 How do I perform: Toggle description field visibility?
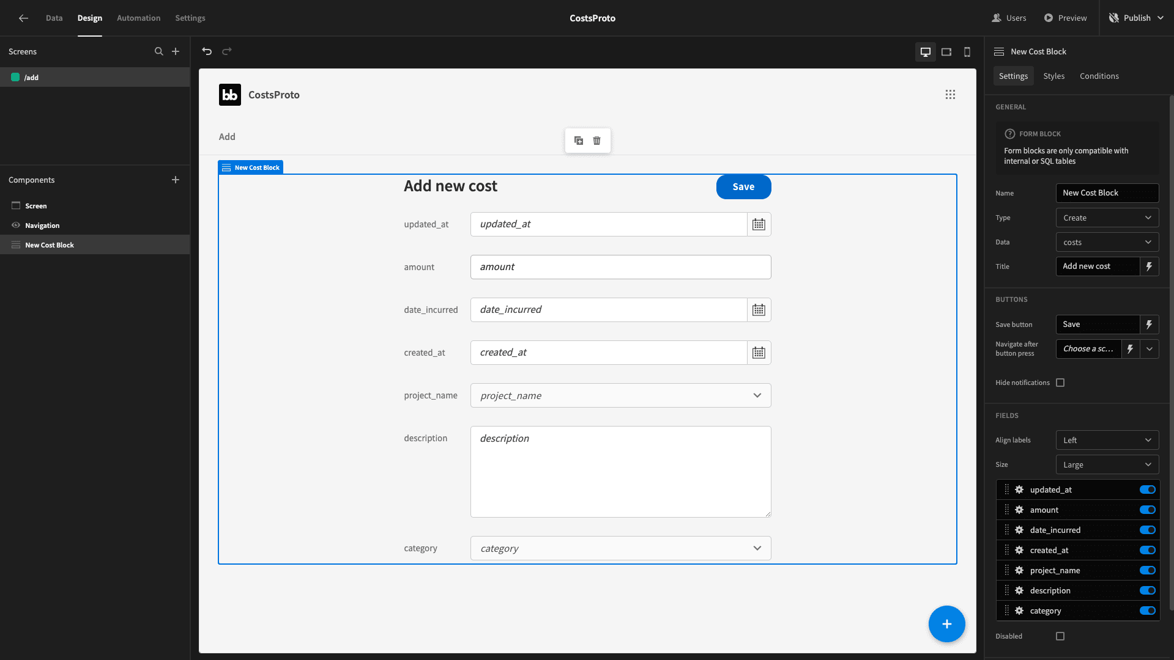[x=1147, y=590]
